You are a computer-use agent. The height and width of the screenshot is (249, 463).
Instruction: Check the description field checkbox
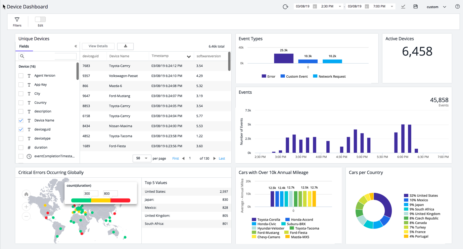click(x=21, y=111)
